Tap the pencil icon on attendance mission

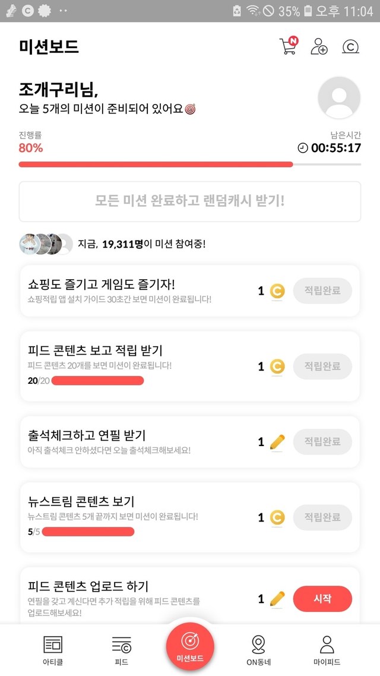pyautogui.click(x=277, y=442)
